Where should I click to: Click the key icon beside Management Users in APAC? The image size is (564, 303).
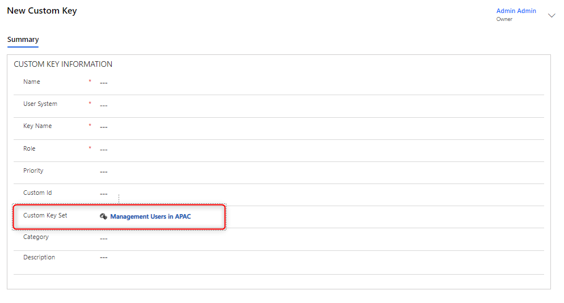[x=103, y=216]
